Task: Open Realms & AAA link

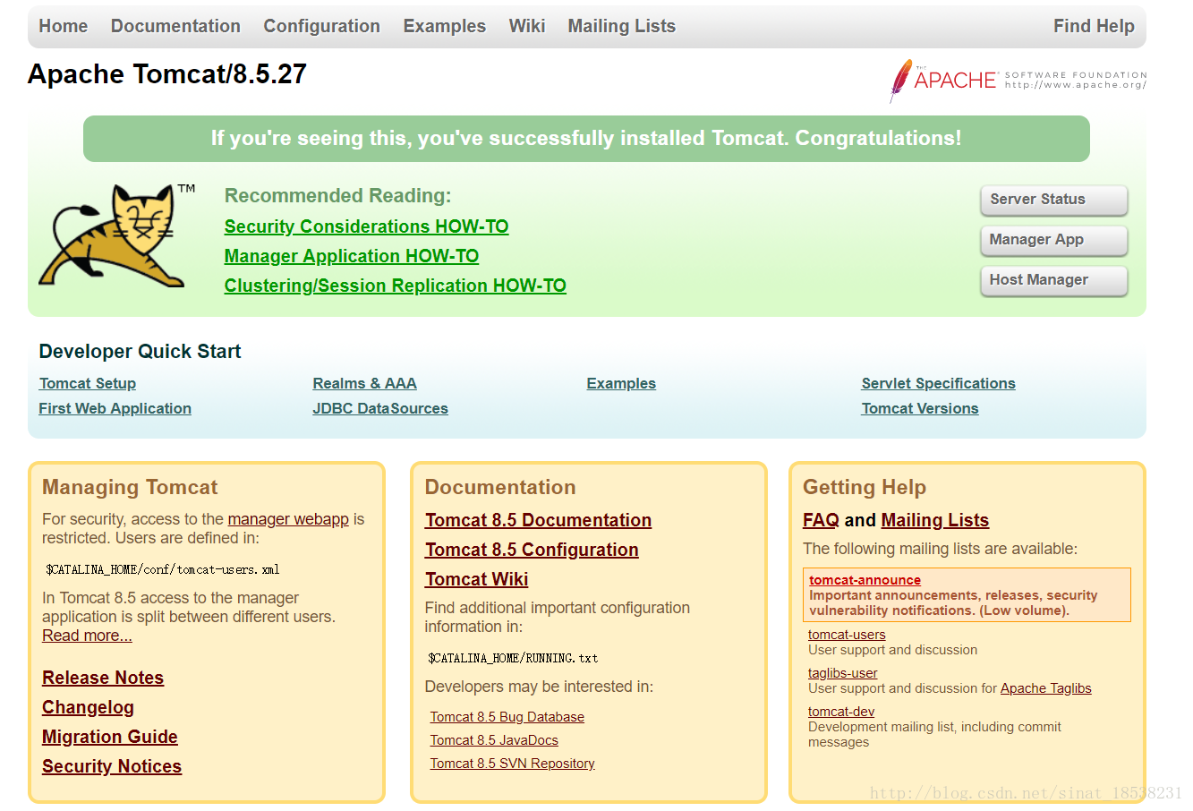Action: tap(364, 383)
